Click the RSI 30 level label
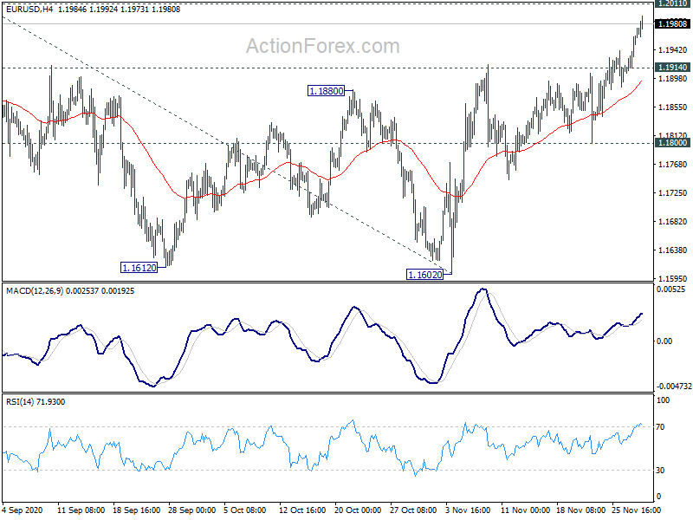The image size is (693, 520). (660, 470)
